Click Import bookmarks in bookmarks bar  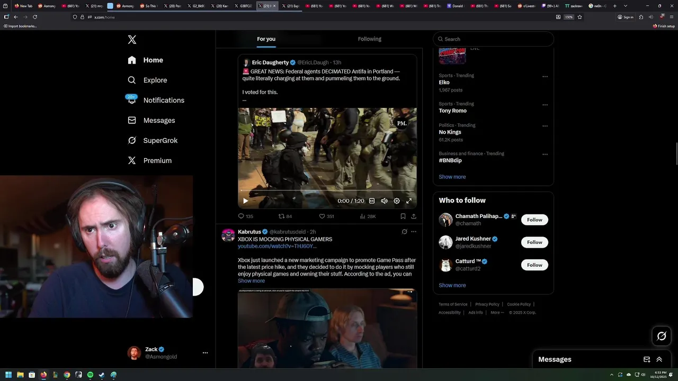coord(21,26)
